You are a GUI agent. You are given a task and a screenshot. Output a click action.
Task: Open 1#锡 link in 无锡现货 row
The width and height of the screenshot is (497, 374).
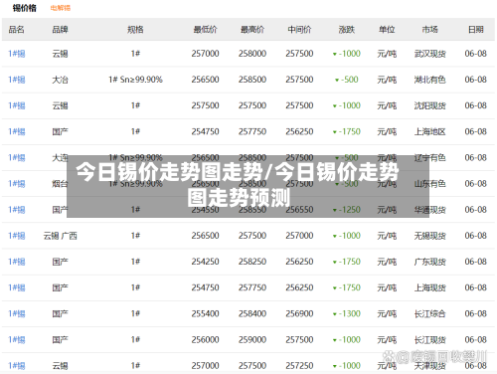pos(17,236)
